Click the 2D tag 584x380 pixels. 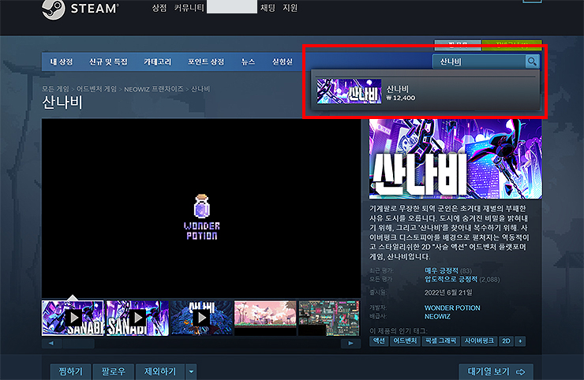tap(506, 341)
